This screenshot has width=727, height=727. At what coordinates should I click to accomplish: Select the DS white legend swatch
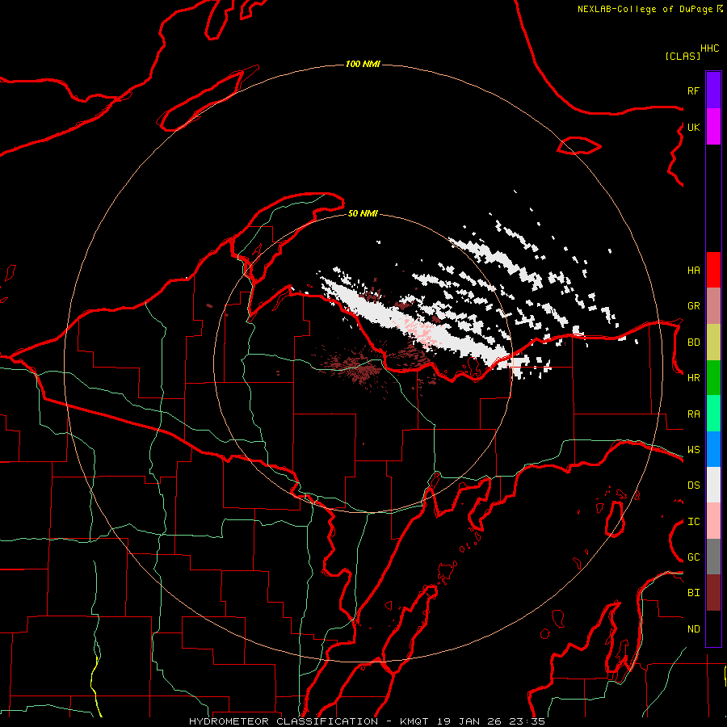[713, 485]
